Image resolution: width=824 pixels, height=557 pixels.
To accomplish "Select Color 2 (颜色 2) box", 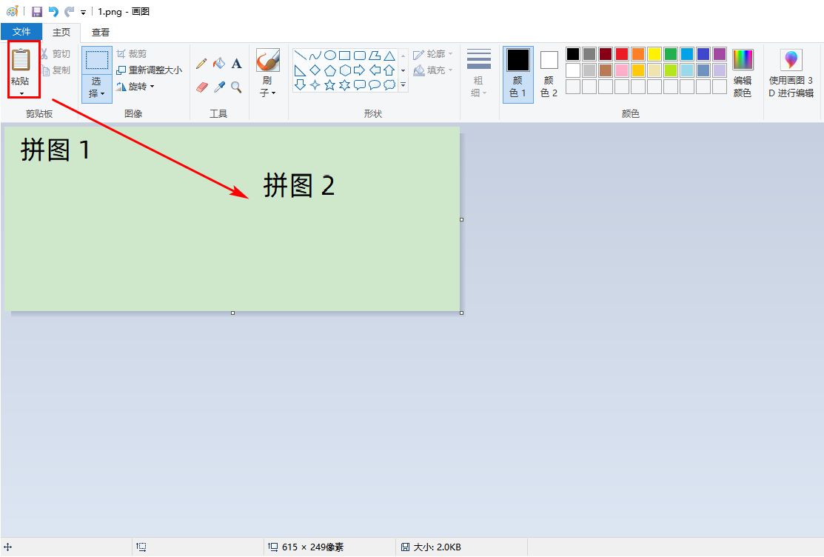I will pos(549,74).
